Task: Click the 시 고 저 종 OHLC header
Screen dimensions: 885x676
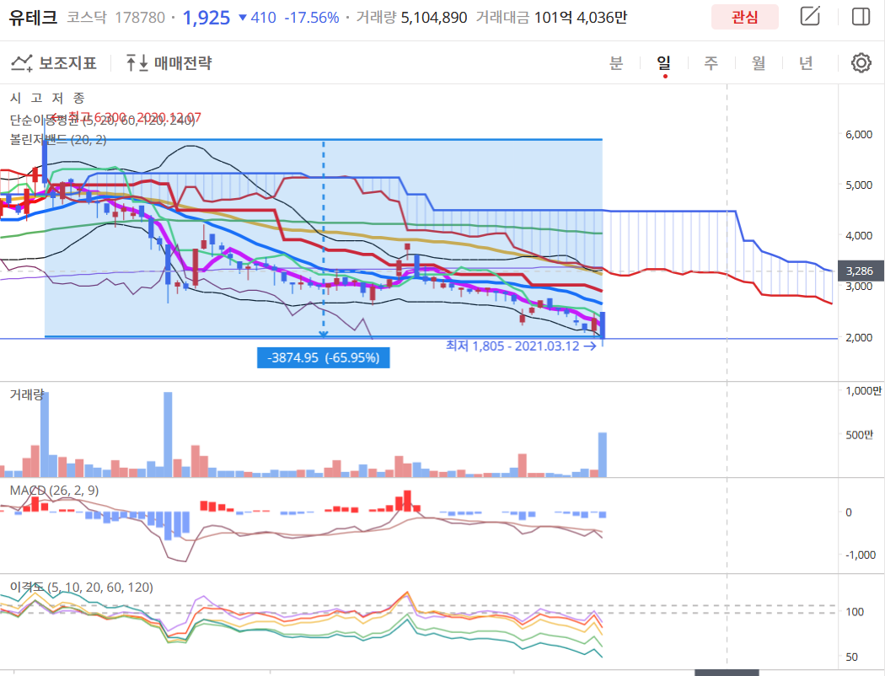Action: (47, 98)
